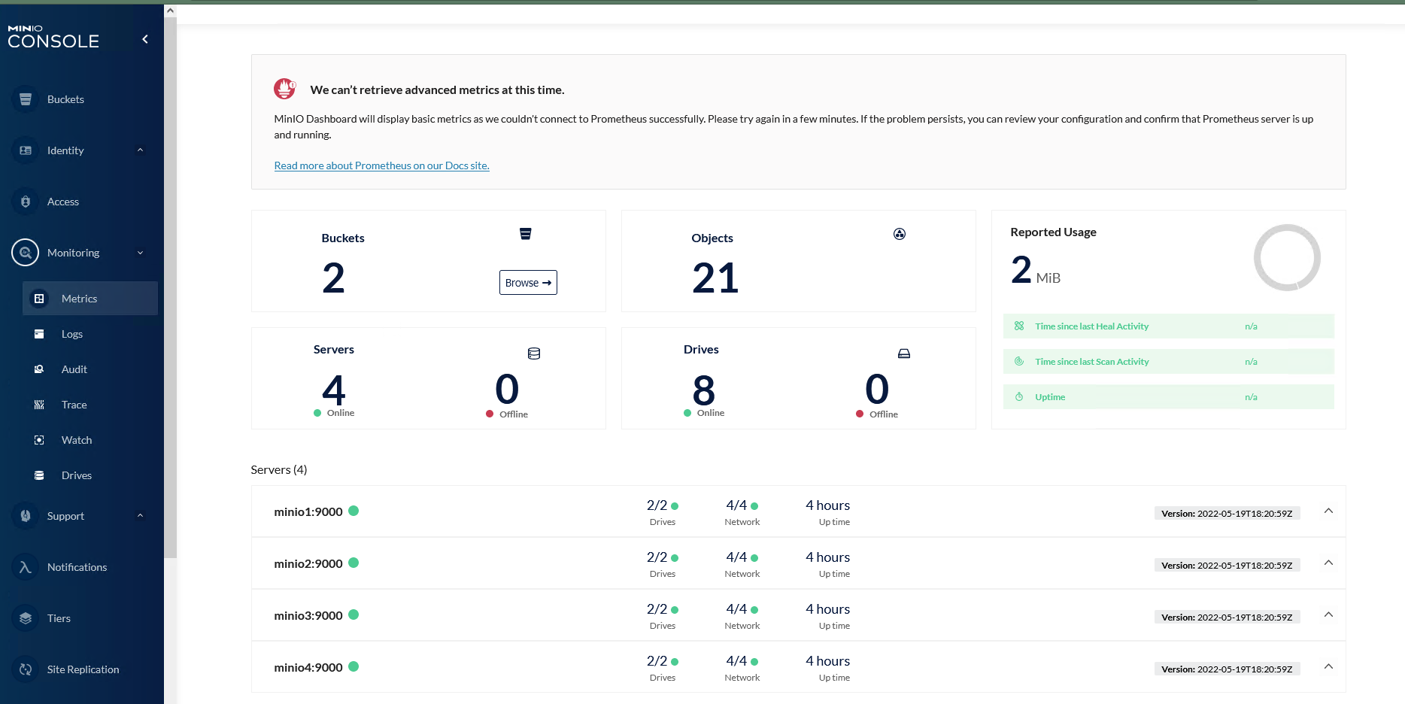Click minio3:9000 server name
The width and height of the screenshot is (1405, 704).
coord(308,615)
